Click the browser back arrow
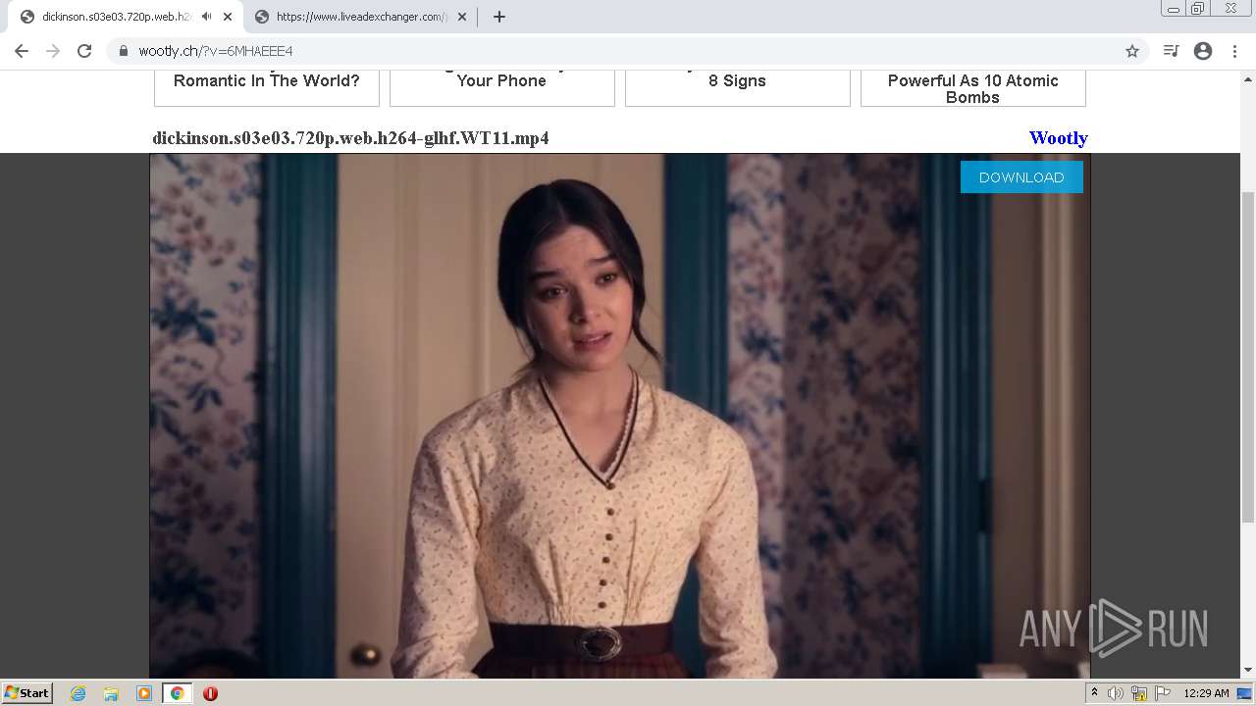This screenshot has width=1256, height=706. pos(22,51)
